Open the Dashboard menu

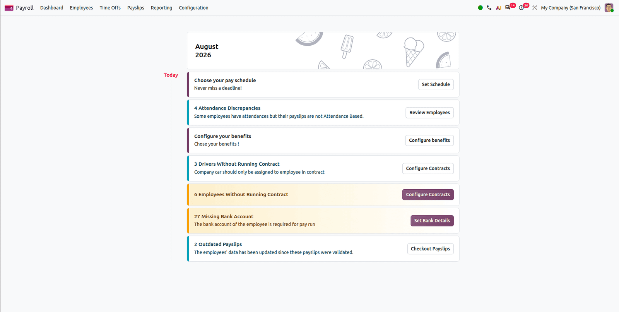(51, 8)
